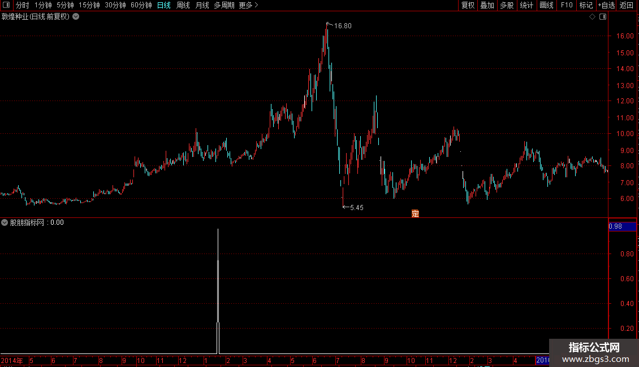Select the 15分钟 period tab
Image resolution: width=639 pixels, height=367 pixels.
click(89, 5)
